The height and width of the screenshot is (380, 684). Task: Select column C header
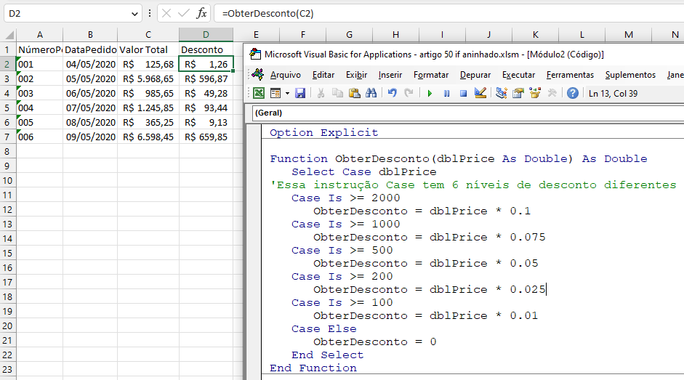(x=148, y=34)
